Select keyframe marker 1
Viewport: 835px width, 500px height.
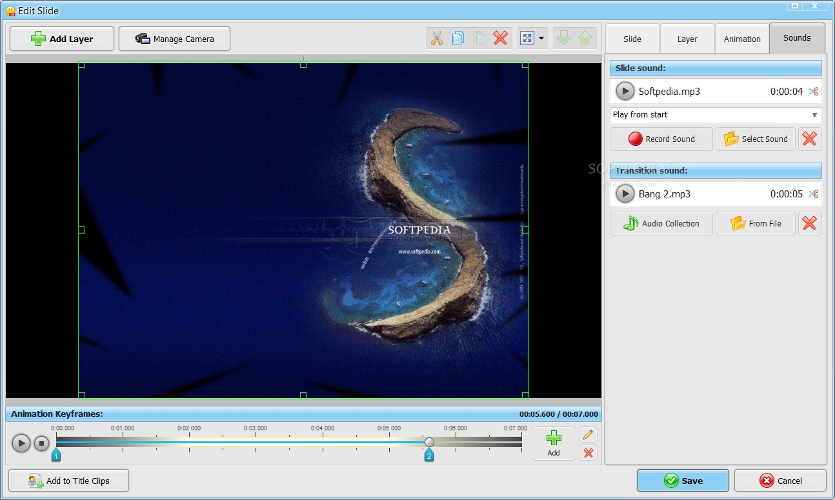tap(56, 455)
